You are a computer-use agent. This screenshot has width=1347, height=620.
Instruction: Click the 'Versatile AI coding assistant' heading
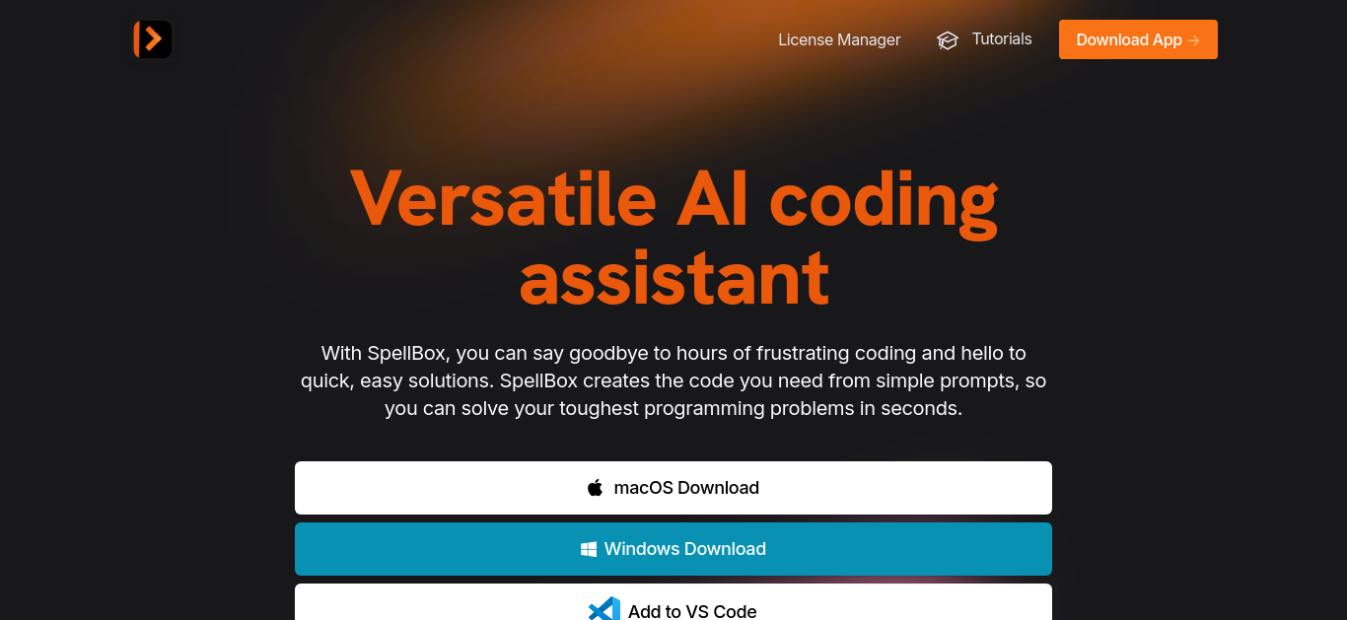click(x=673, y=238)
